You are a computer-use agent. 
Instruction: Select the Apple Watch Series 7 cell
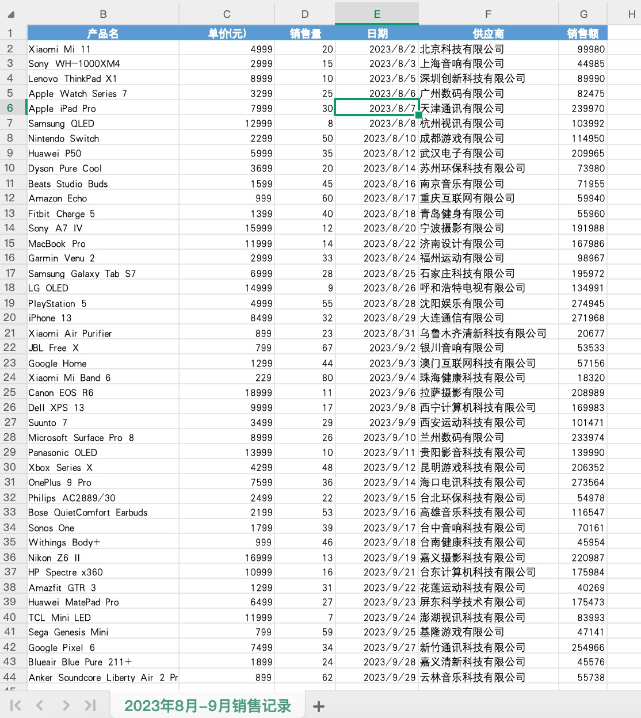(x=103, y=93)
